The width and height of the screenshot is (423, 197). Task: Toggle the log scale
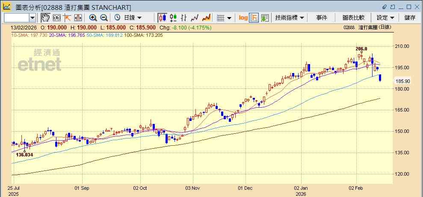(x=243, y=18)
